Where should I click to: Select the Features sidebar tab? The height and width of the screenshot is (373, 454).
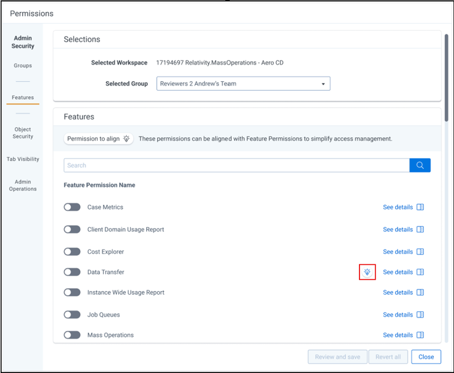click(x=23, y=97)
